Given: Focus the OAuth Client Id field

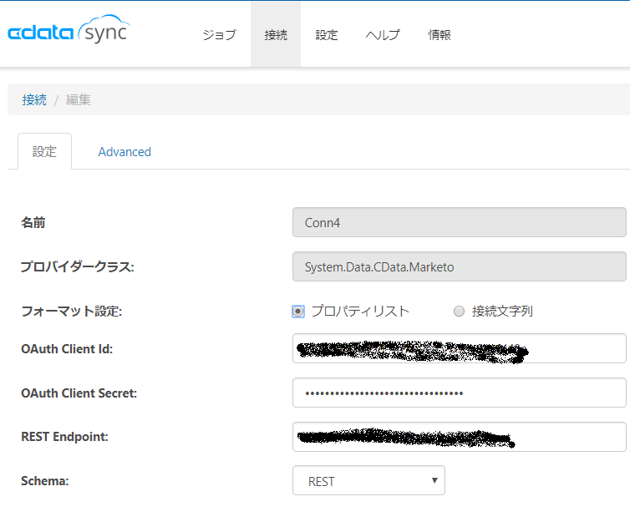Looking at the screenshot, I should pyautogui.click(x=460, y=348).
